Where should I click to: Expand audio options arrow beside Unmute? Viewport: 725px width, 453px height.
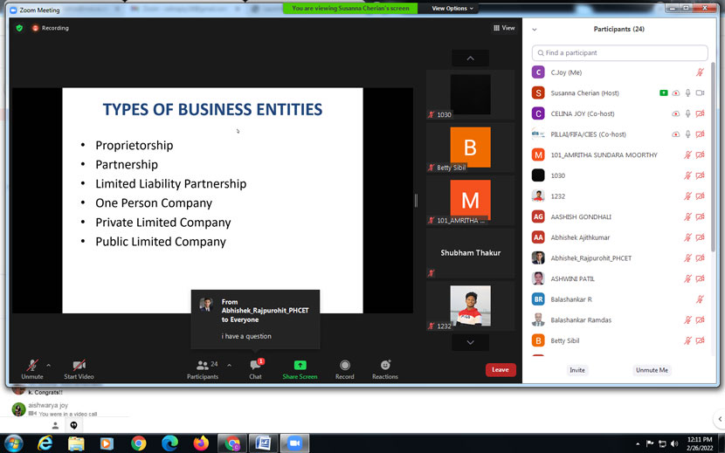(x=49, y=365)
